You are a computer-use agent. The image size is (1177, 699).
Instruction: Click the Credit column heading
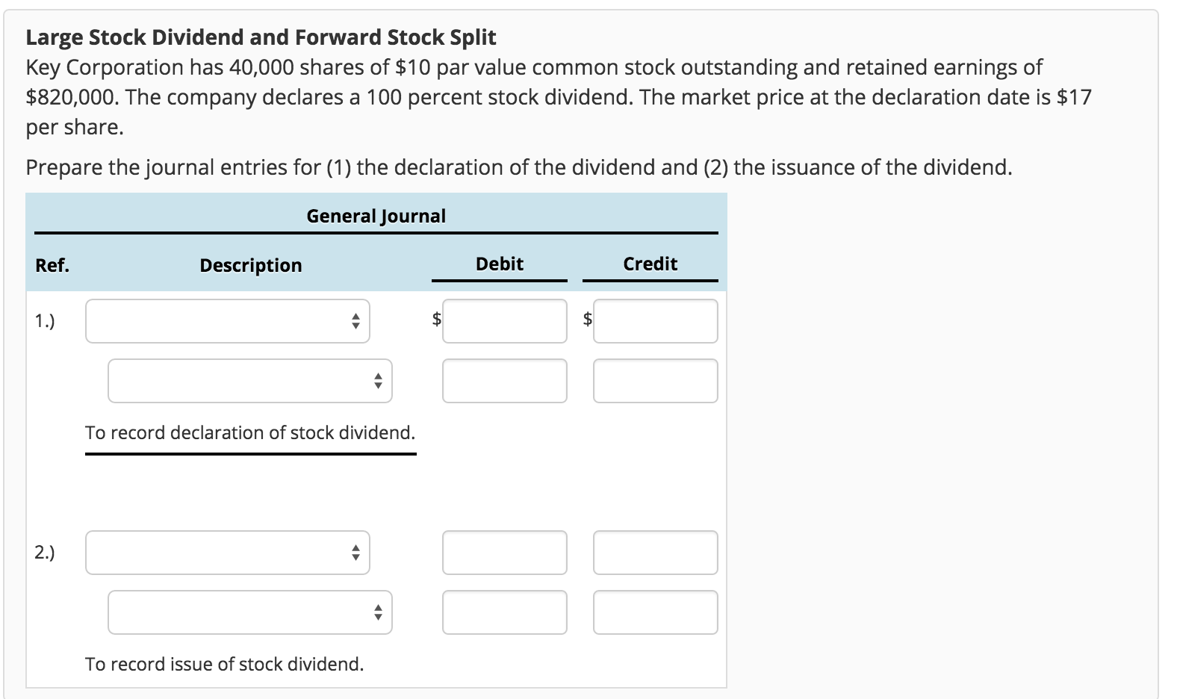(x=650, y=263)
